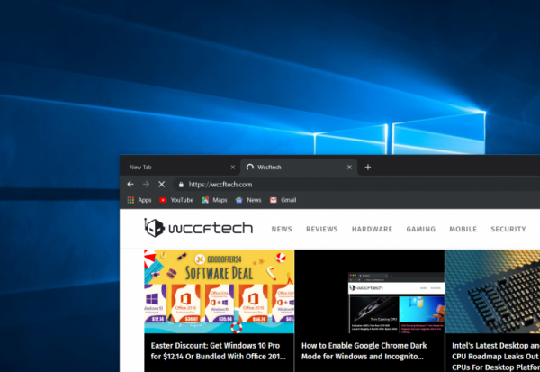Open the Easter Discount Windows 10 article
Screen dimensions: 540x372
(219, 350)
